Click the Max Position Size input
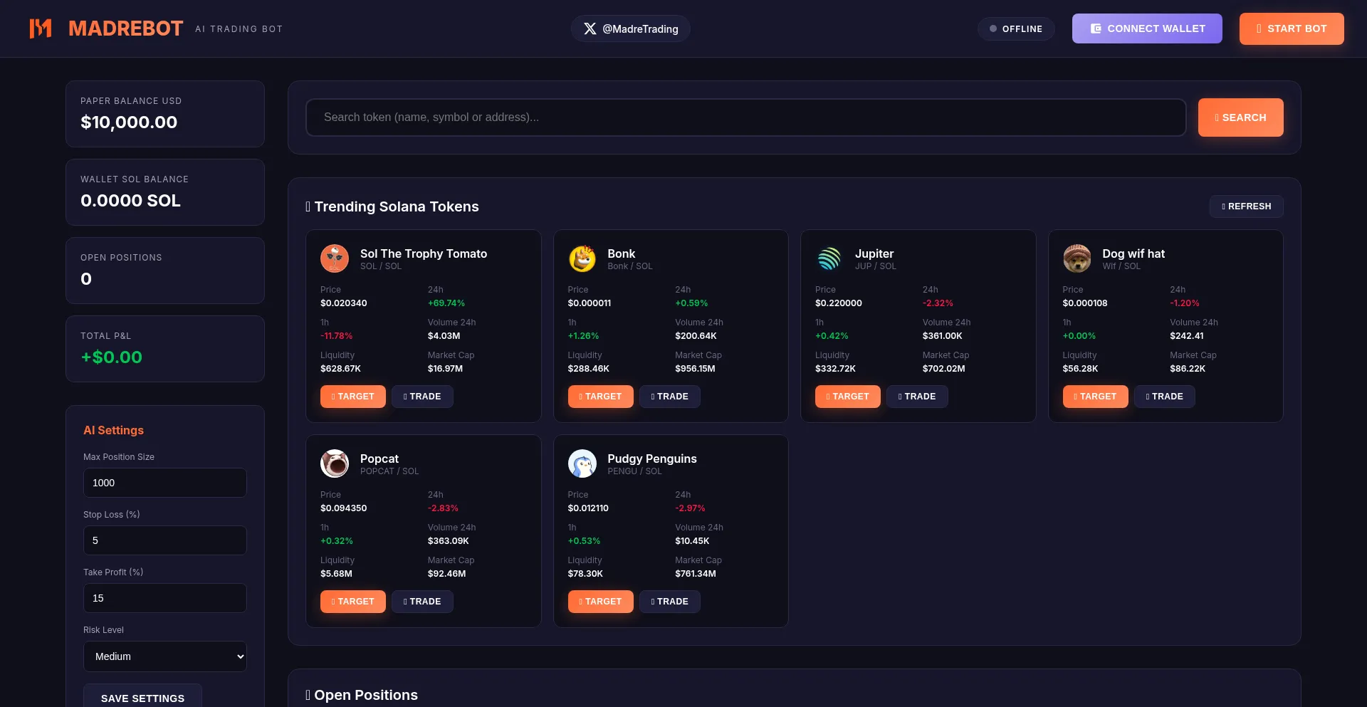 (165, 483)
